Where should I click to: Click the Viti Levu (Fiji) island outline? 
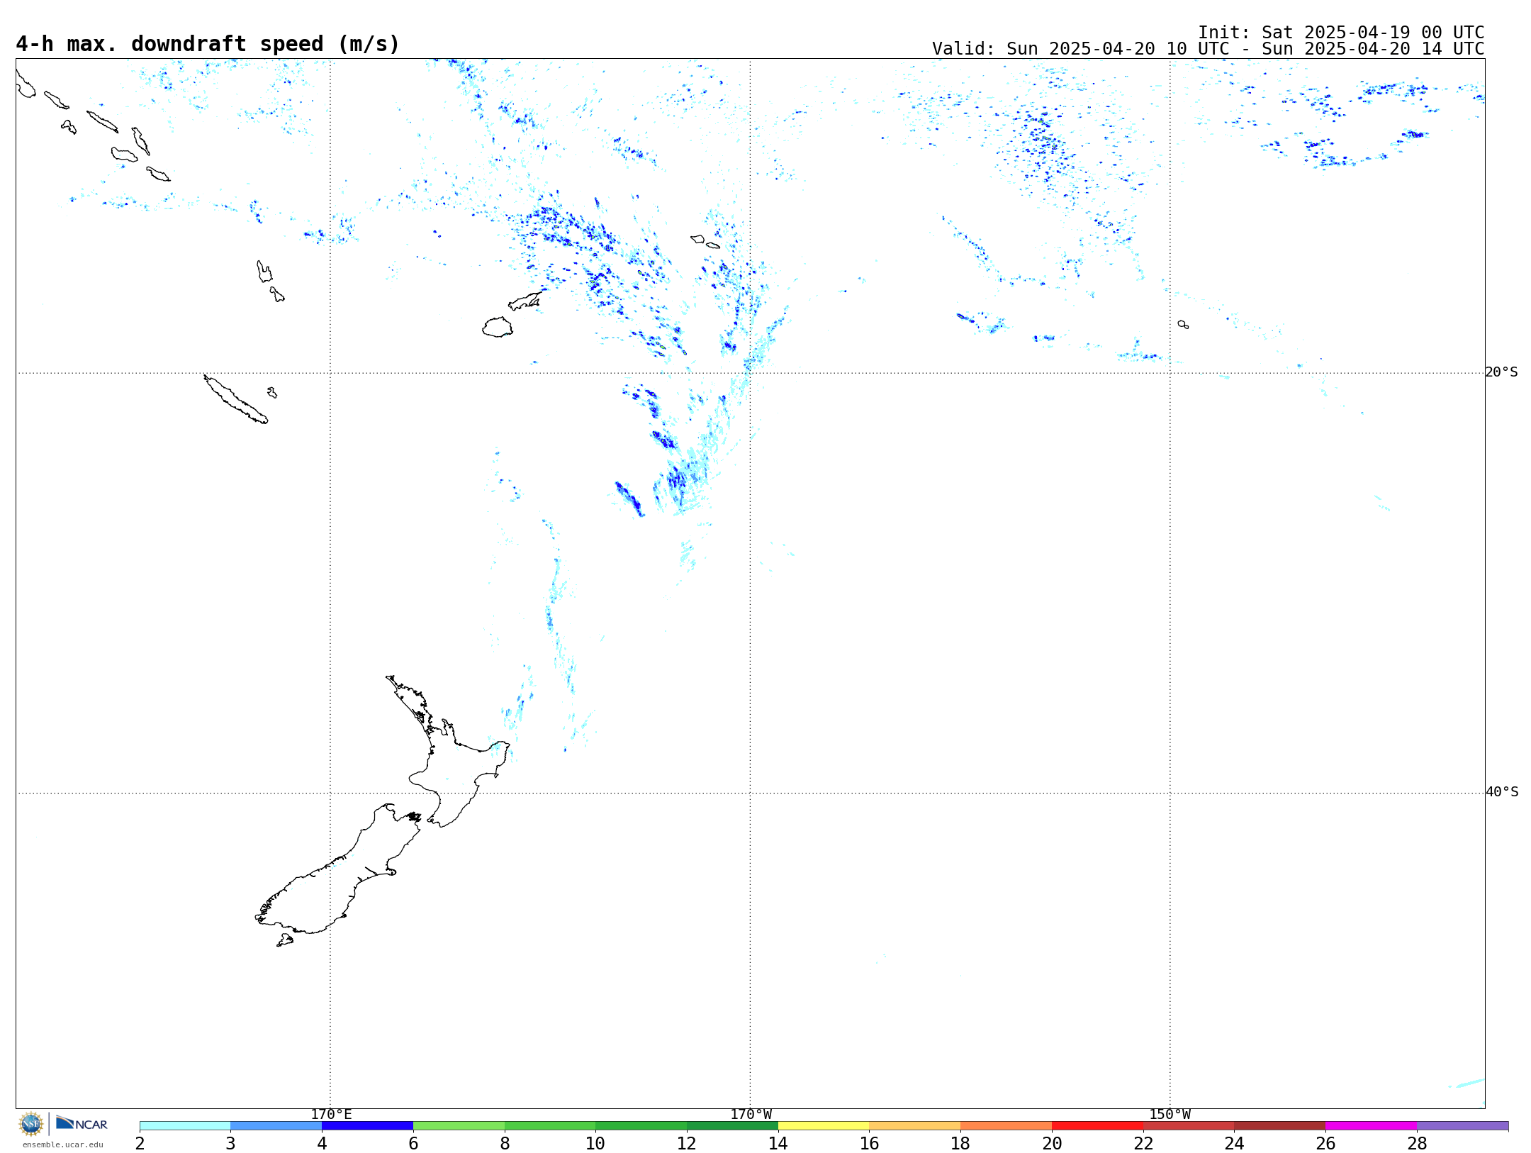pyautogui.click(x=498, y=327)
